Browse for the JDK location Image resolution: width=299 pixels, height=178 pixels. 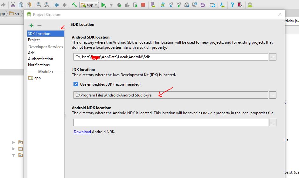tap(273, 95)
